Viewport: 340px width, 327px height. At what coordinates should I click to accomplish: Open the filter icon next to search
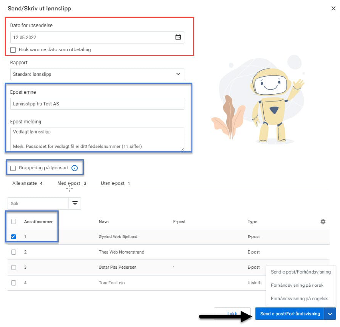75,203
